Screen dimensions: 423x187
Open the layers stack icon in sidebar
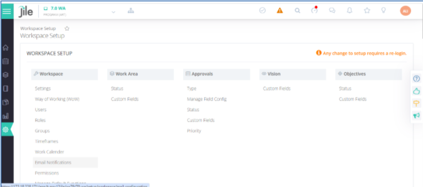pyautogui.click(x=5, y=75)
